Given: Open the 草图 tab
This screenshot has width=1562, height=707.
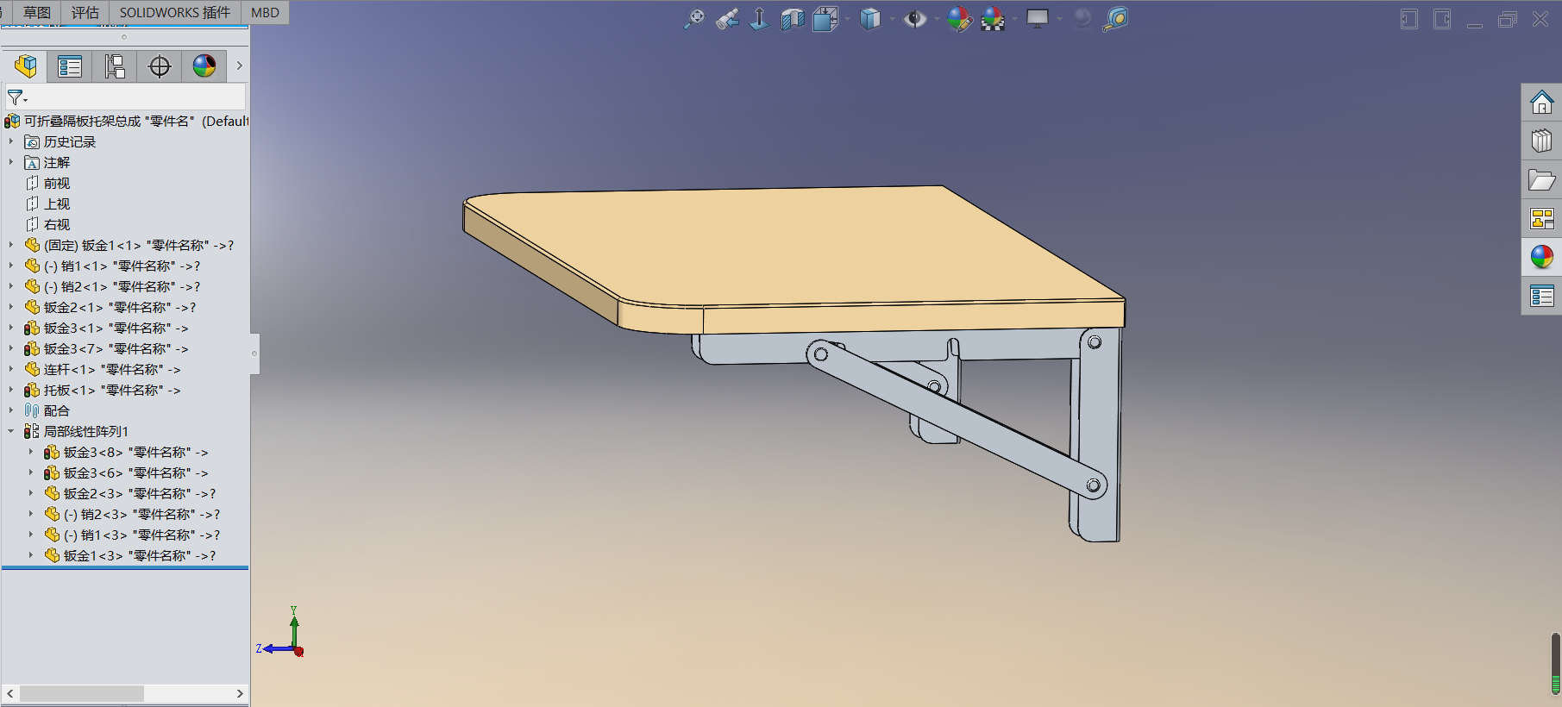Looking at the screenshot, I should click(37, 12).
